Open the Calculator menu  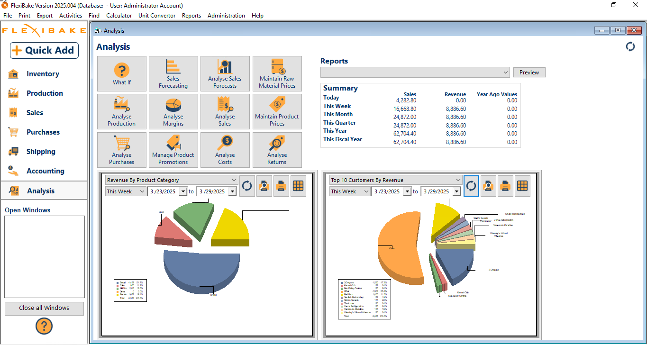click(x=119, y=16)
